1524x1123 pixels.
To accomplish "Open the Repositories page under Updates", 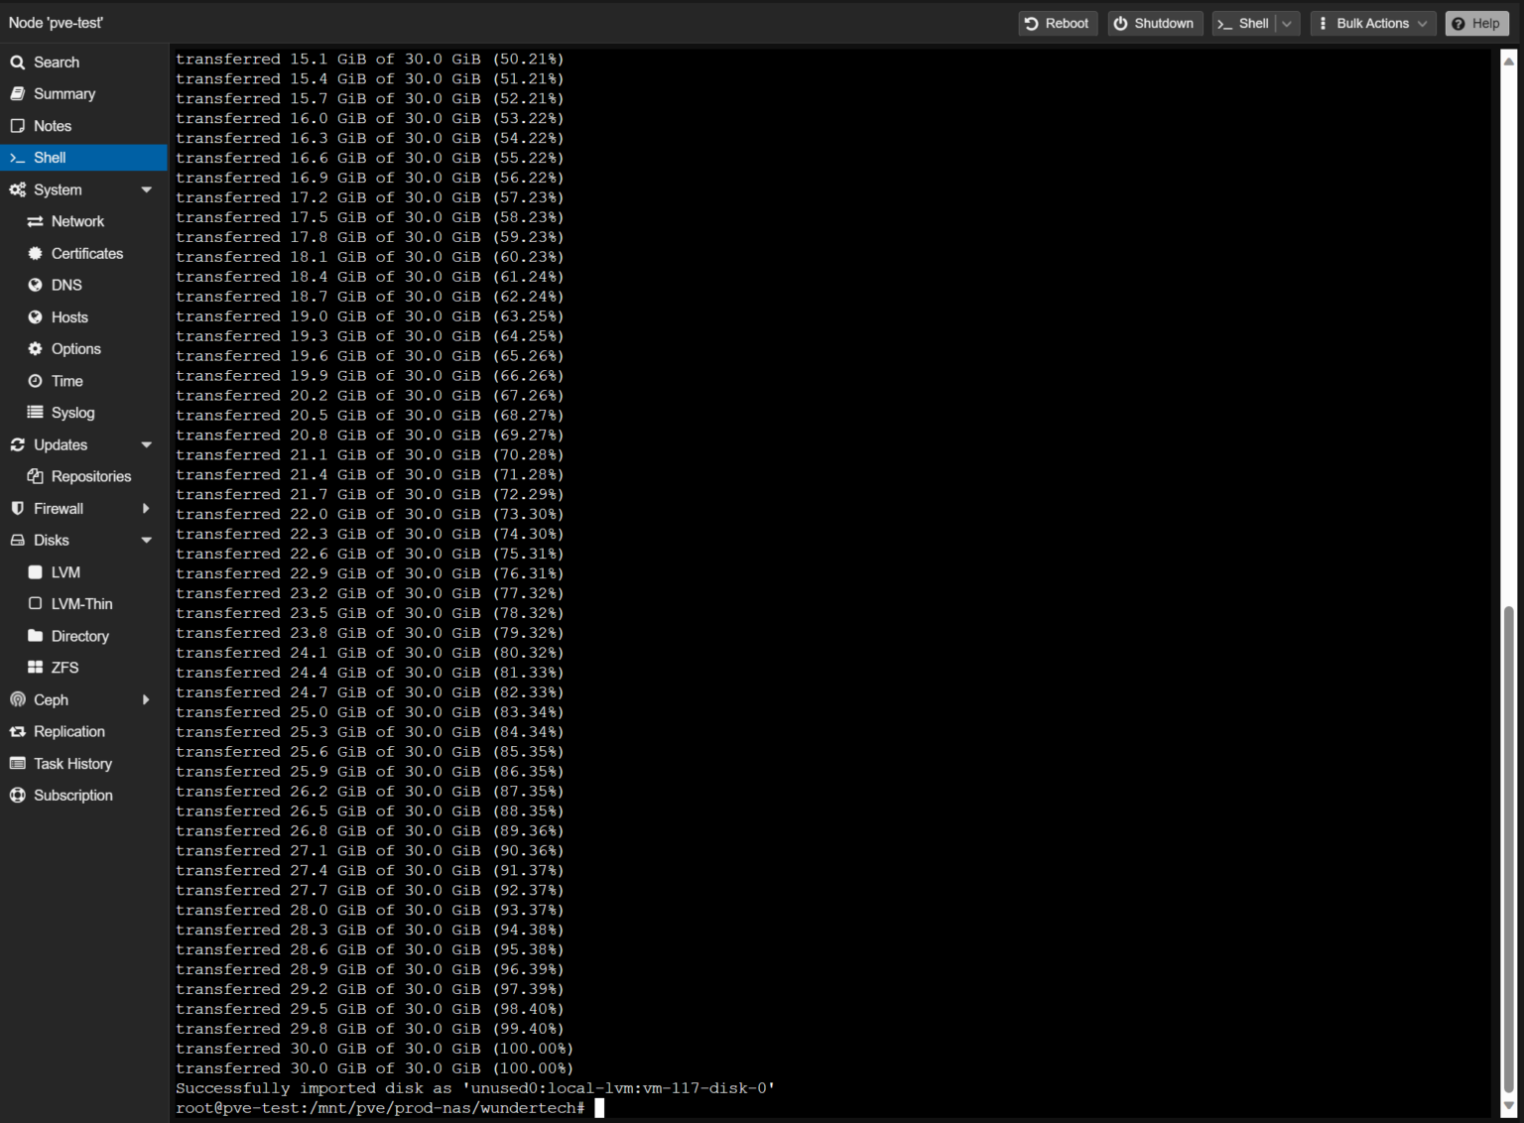I will pos(90,476).
